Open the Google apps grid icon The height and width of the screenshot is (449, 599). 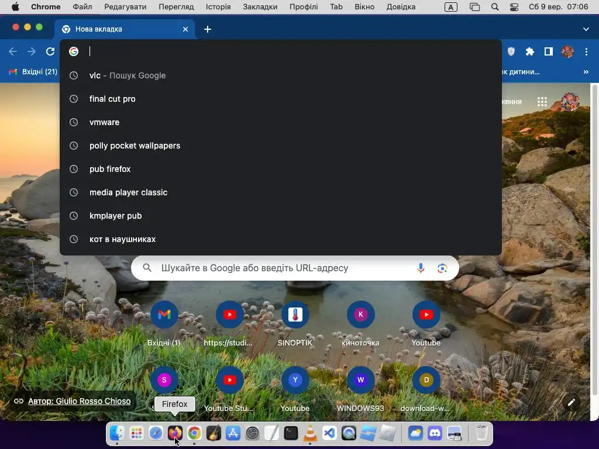(542, 102)
